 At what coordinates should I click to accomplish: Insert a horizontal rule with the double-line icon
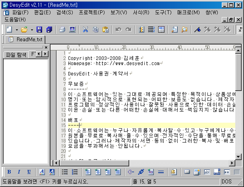click(x=161, y=172)
